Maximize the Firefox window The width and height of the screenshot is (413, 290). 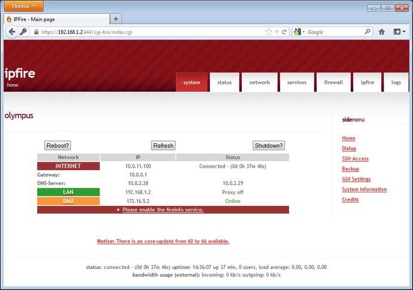[x=388, y=8]
